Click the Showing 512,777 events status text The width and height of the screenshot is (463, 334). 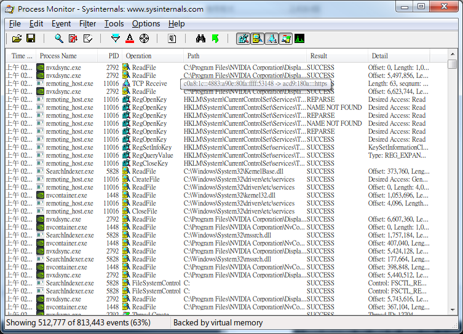(x=78, y=323)
